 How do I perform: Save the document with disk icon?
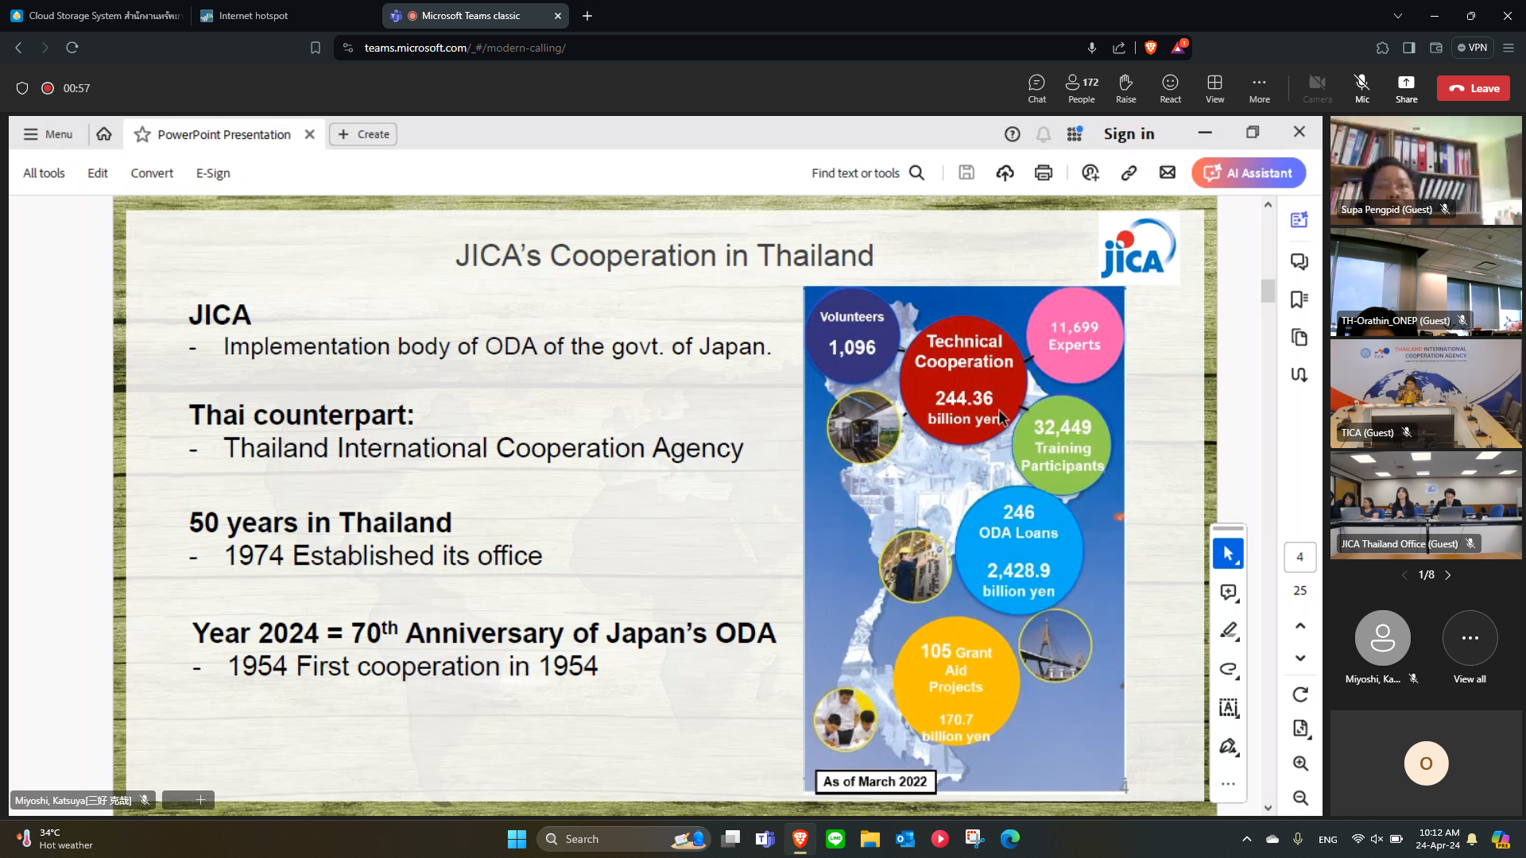pyautogui.click(x=966, y=172)
